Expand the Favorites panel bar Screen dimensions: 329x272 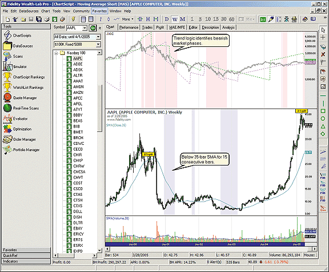point(26,250)
